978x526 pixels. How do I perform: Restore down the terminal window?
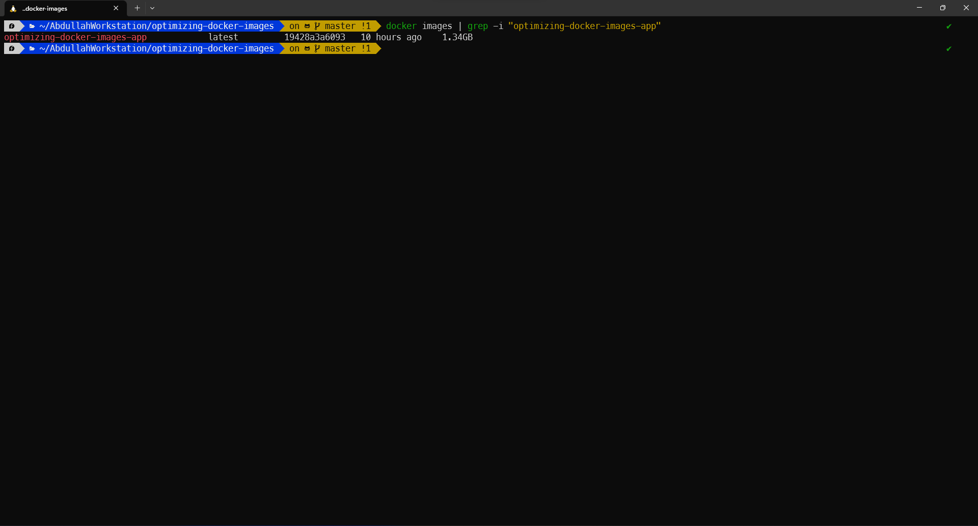[943, 8]
